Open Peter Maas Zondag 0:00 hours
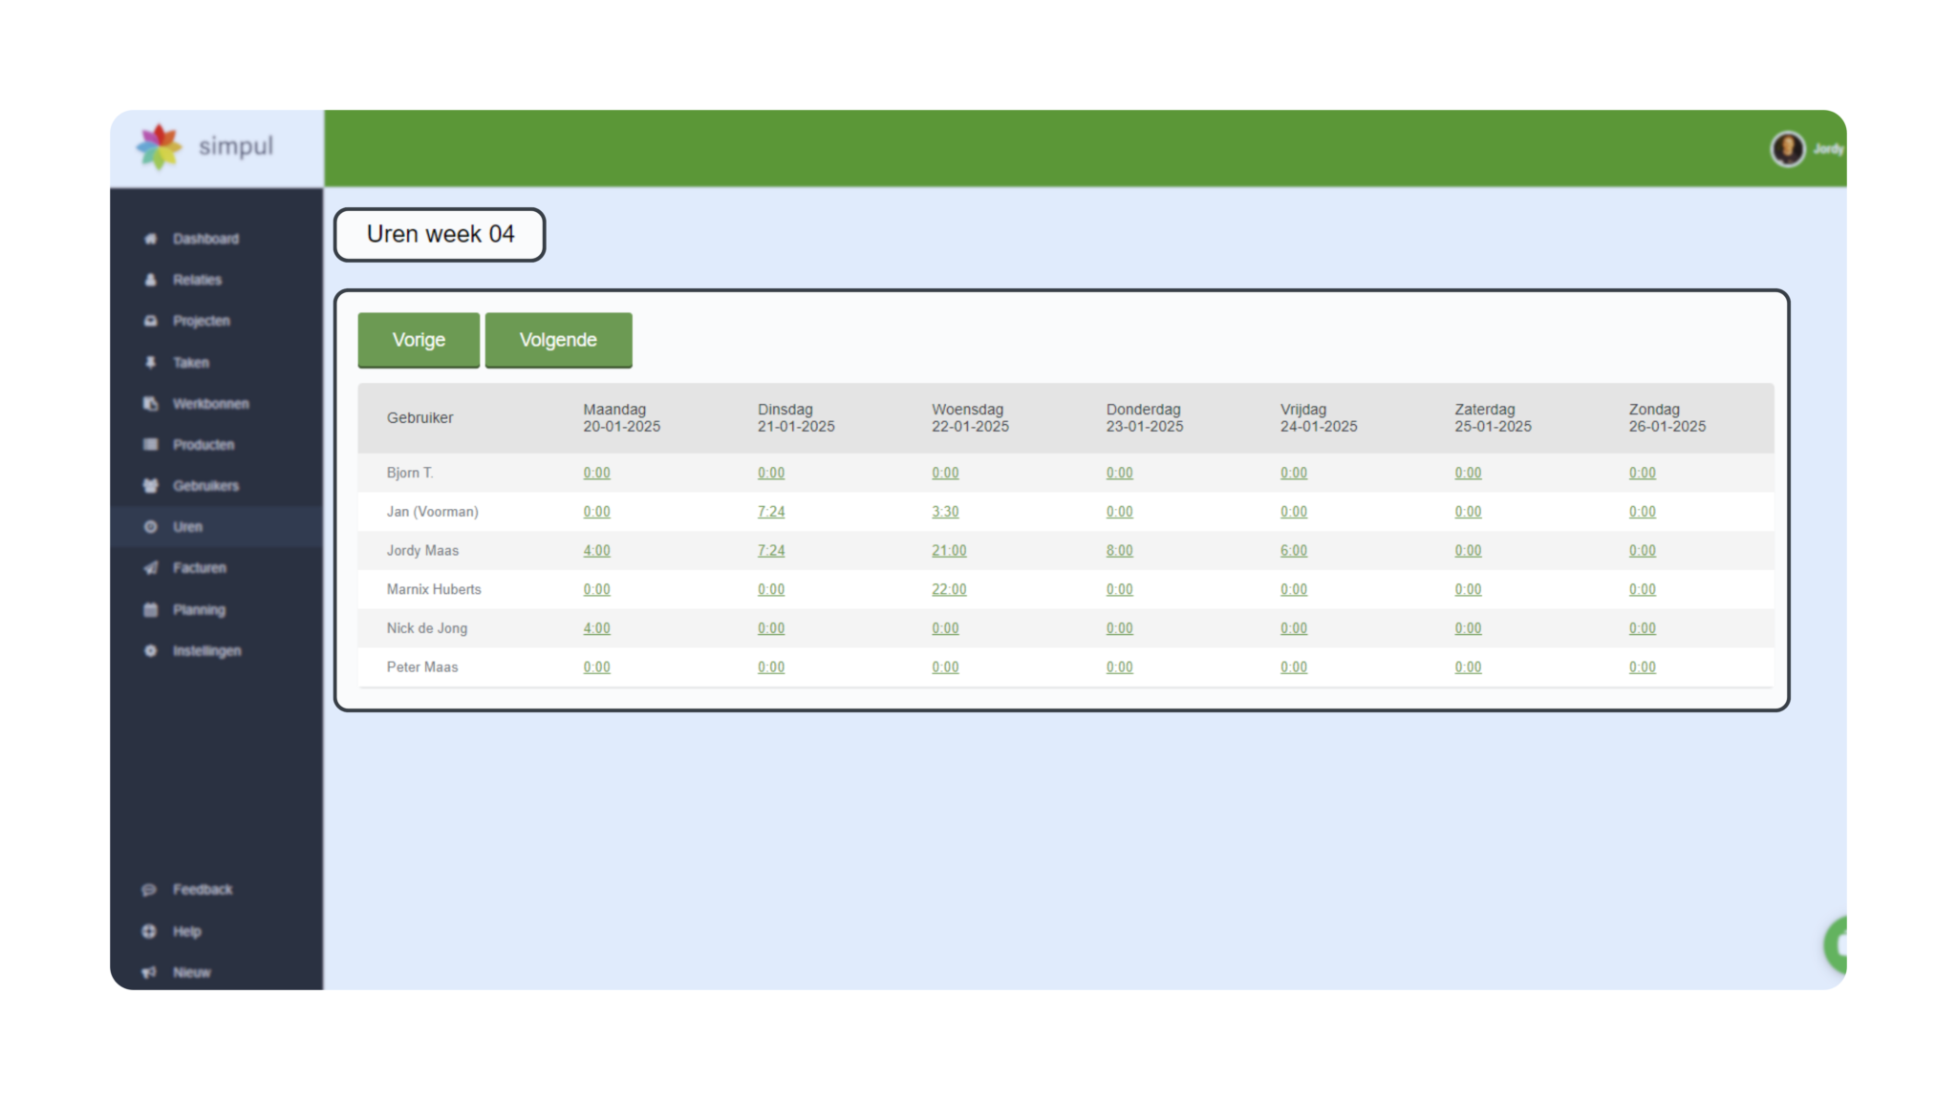 [1642, 667]
